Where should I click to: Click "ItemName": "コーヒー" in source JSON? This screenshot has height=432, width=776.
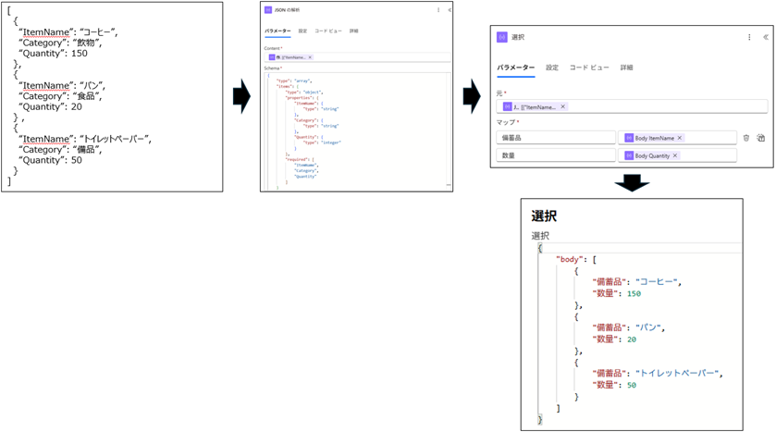[68, 32]
